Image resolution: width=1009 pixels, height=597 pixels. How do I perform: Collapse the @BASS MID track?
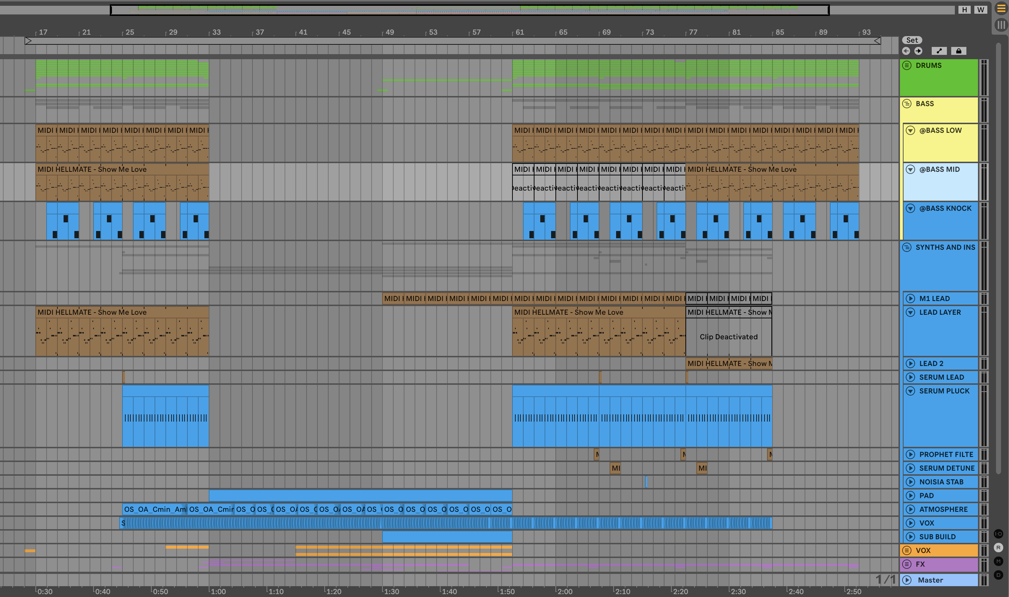click(x=910, y=169)
